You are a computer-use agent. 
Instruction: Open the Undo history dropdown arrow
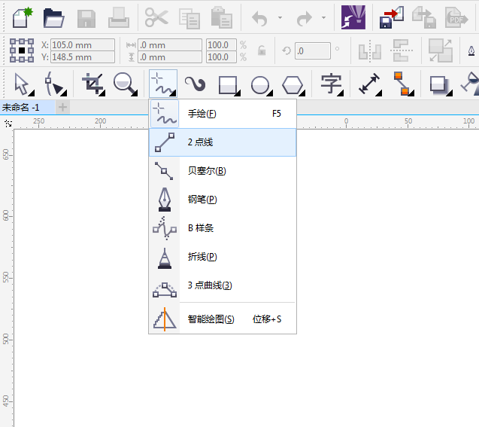[x=280, y=18]
